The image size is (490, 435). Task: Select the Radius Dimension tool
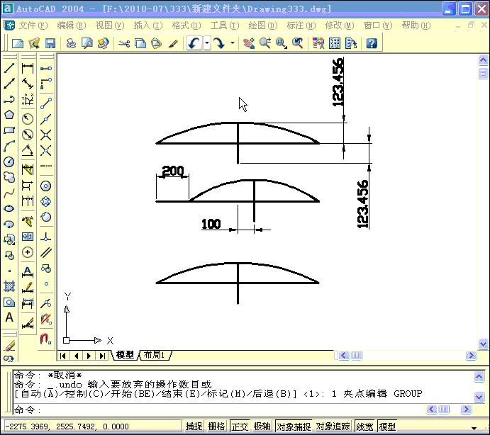[28, 119]
